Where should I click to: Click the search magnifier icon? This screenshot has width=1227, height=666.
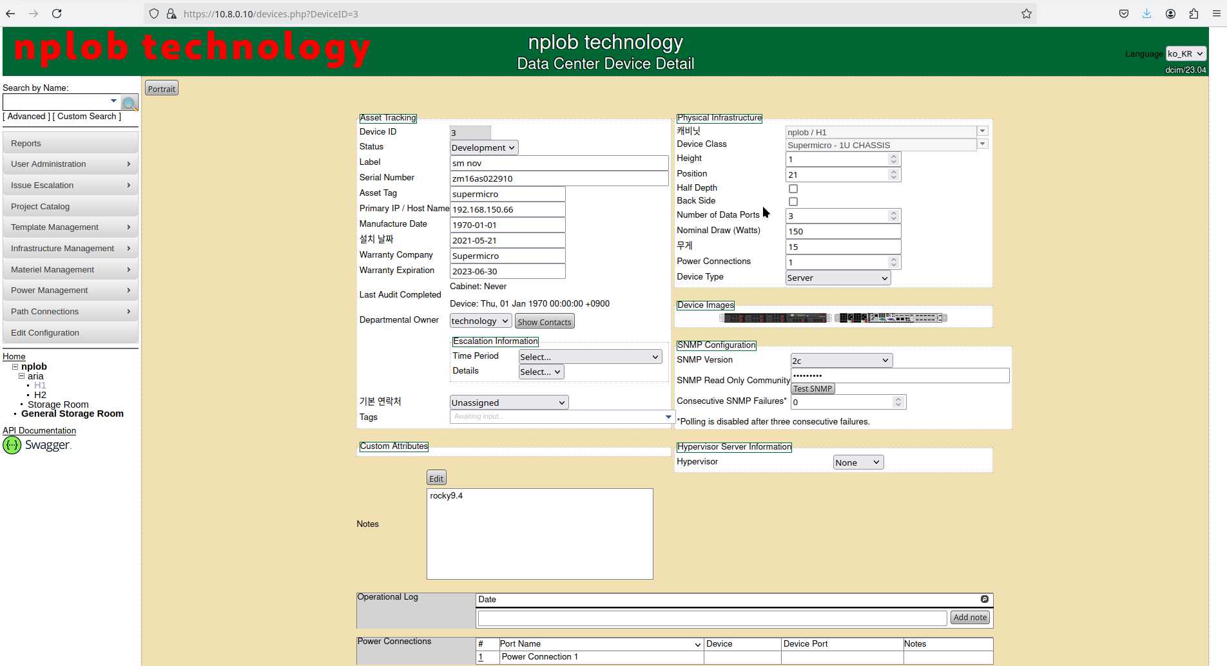tap(130, 103)
